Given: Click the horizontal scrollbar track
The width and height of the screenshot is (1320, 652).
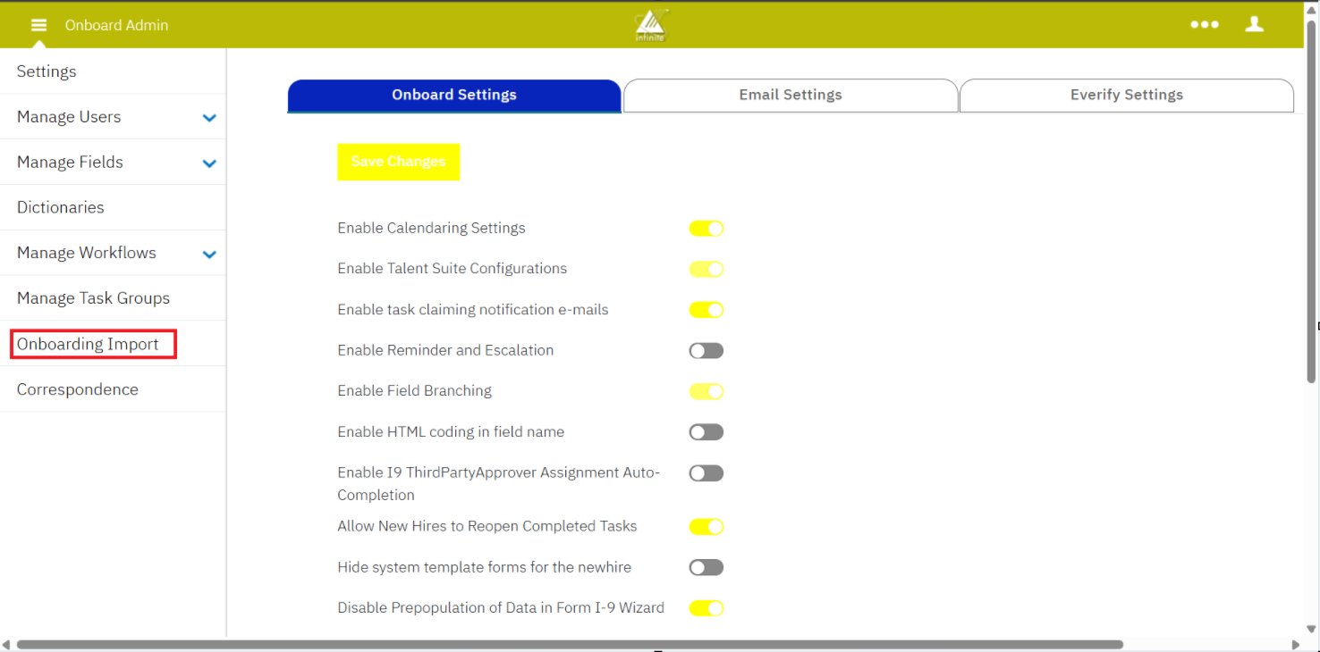Looking at the screenshot, I should [x=1207, y=644].
